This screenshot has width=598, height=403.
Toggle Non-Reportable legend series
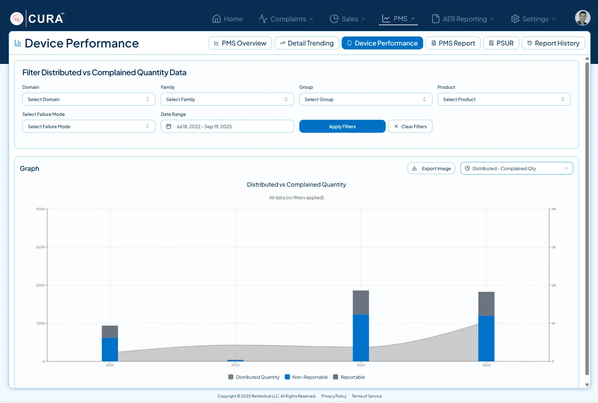306,377
